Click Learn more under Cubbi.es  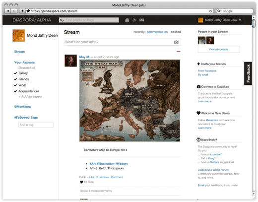(204, 101)
